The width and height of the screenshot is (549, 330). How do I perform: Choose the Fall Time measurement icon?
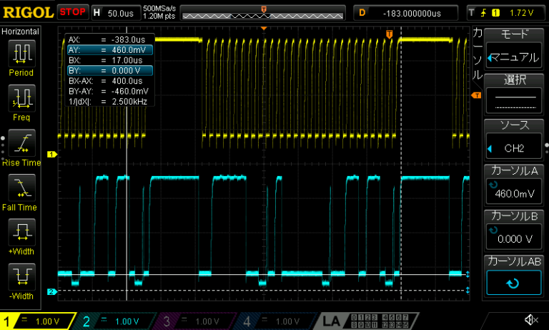[x=21, y=188]
